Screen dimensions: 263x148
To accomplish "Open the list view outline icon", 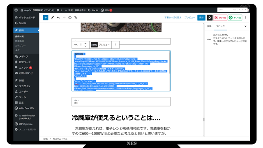I will click(76, 18).
